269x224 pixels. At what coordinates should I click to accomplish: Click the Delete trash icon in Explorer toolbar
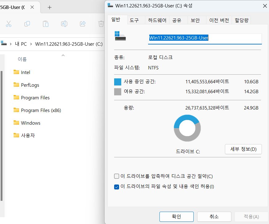(101, 24)
